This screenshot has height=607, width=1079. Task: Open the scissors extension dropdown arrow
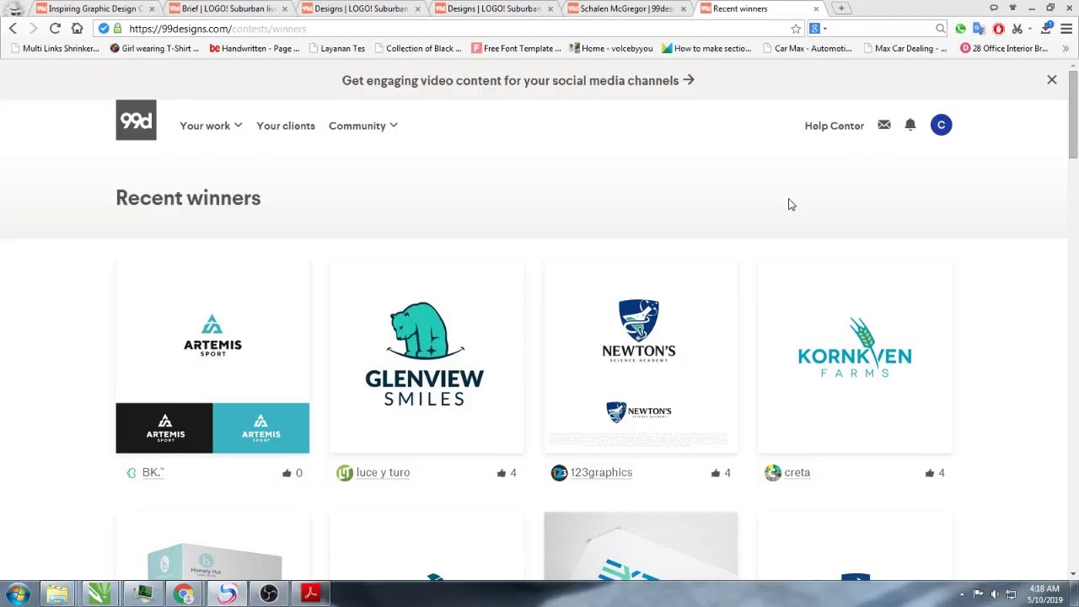[1029, 29]
